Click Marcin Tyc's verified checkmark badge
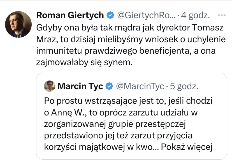The image size is (232, 163). [109, 86]
